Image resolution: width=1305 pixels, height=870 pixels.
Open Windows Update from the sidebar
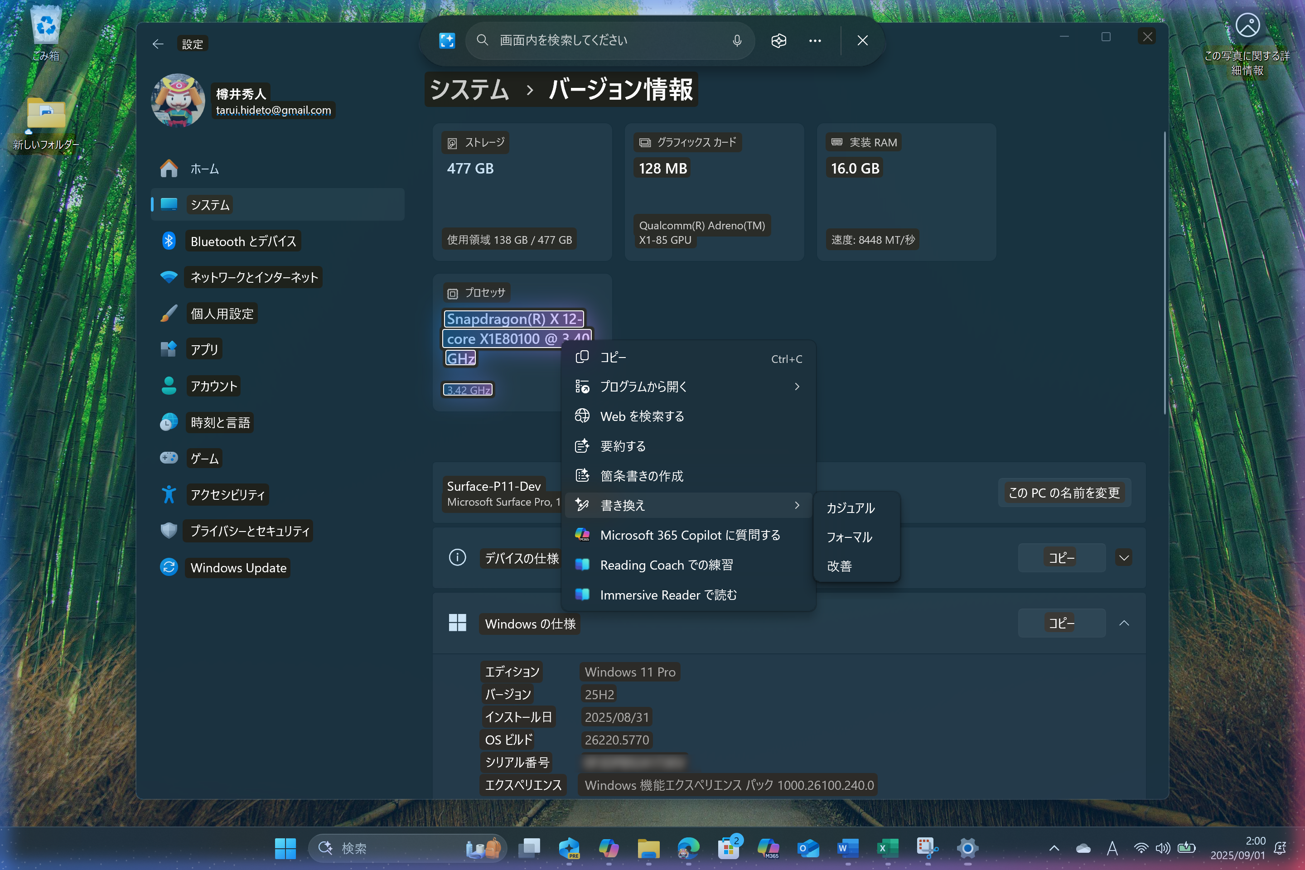[238, 568]
